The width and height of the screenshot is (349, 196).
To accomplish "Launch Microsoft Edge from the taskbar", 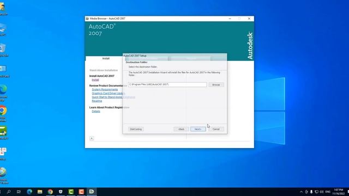I will (x=29, y=192).
